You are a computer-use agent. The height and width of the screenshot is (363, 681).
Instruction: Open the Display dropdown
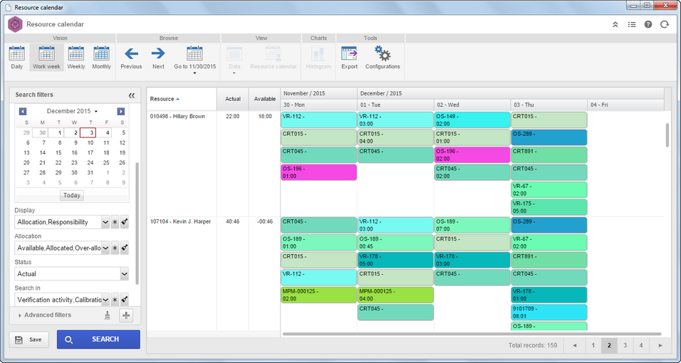point(105,222)
